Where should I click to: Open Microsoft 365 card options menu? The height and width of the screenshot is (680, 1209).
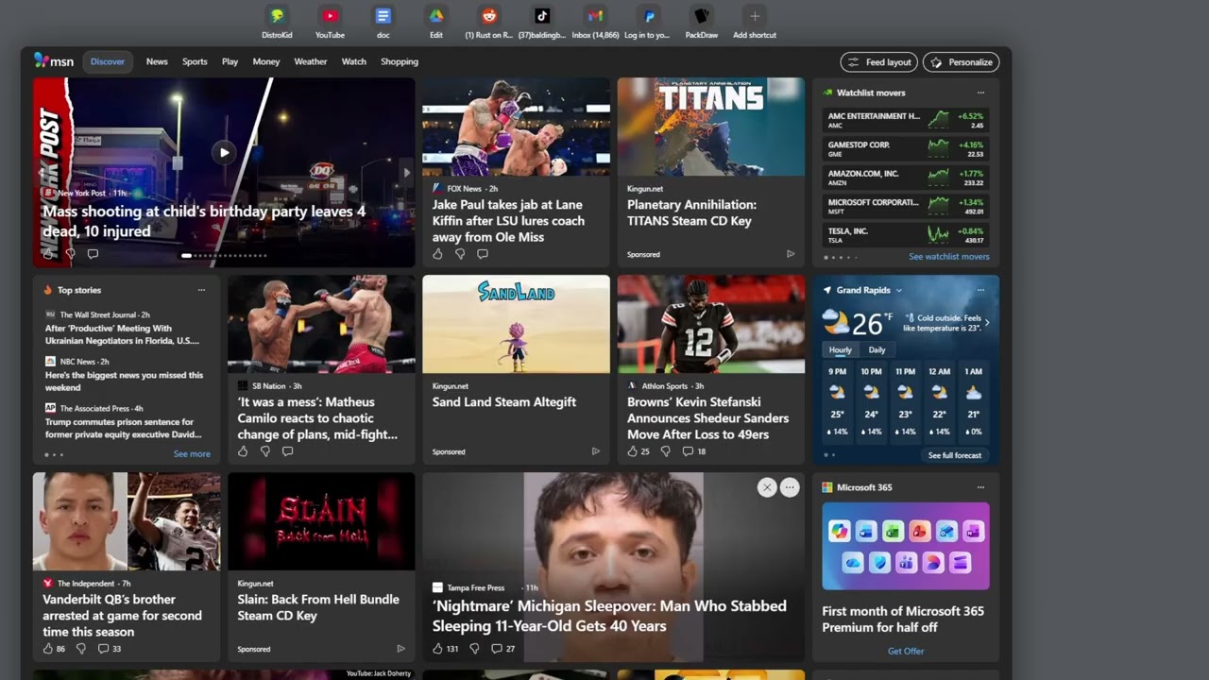tap(980, 487)
